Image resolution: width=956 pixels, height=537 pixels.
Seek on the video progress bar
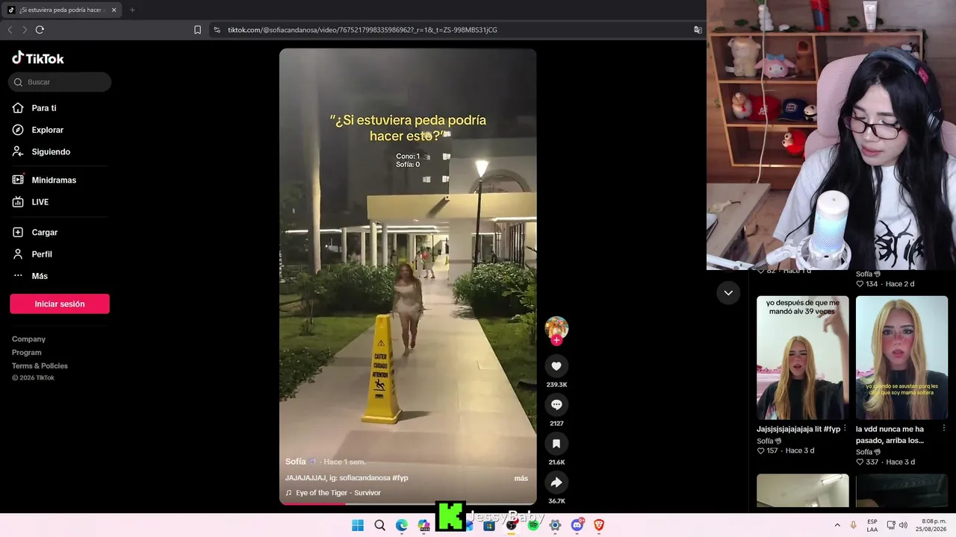point(408,504)
